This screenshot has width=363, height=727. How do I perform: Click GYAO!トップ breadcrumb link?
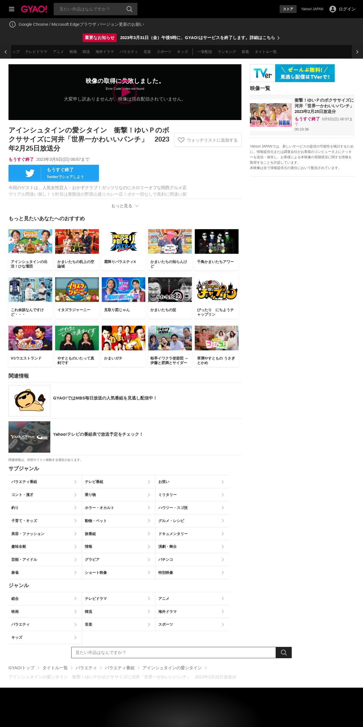tap(21, 668)
